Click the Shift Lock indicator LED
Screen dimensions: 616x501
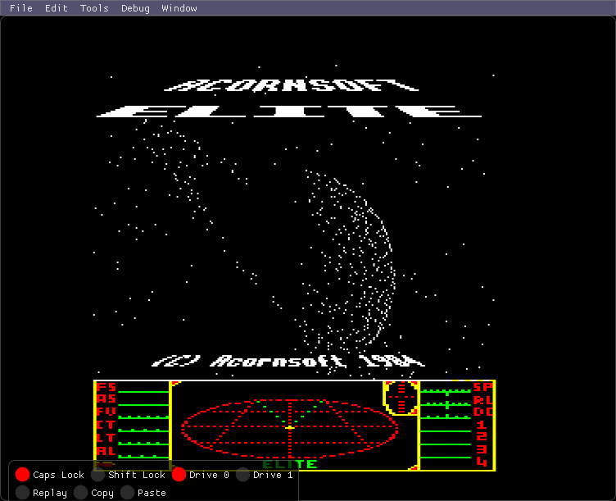(97, 474)
